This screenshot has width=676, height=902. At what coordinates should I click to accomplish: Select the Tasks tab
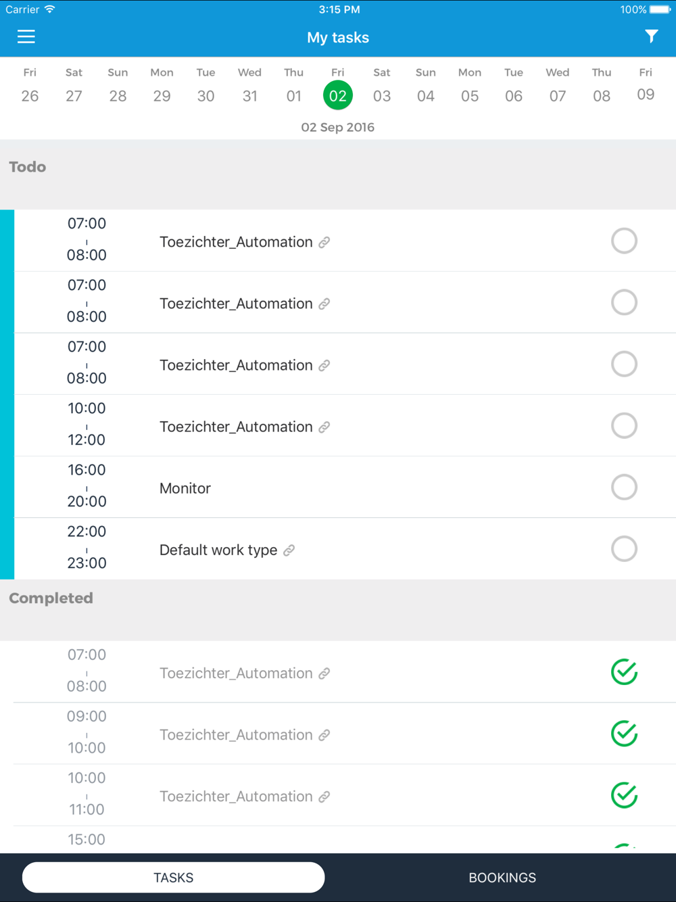174,878
